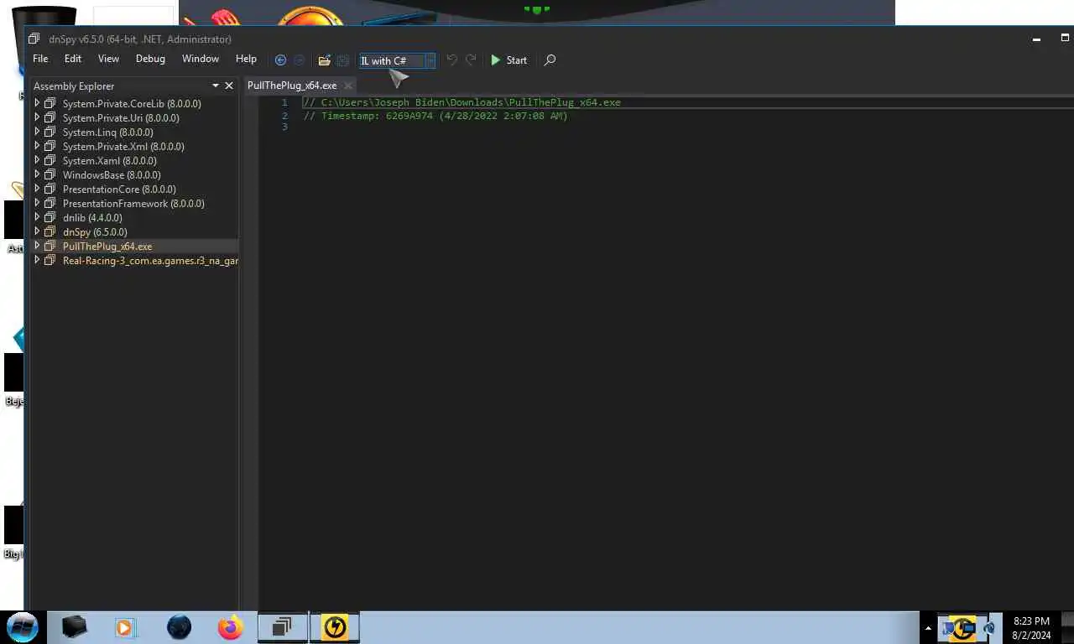Close the PullThePlug_x64.exe tab

click(348, 86)
